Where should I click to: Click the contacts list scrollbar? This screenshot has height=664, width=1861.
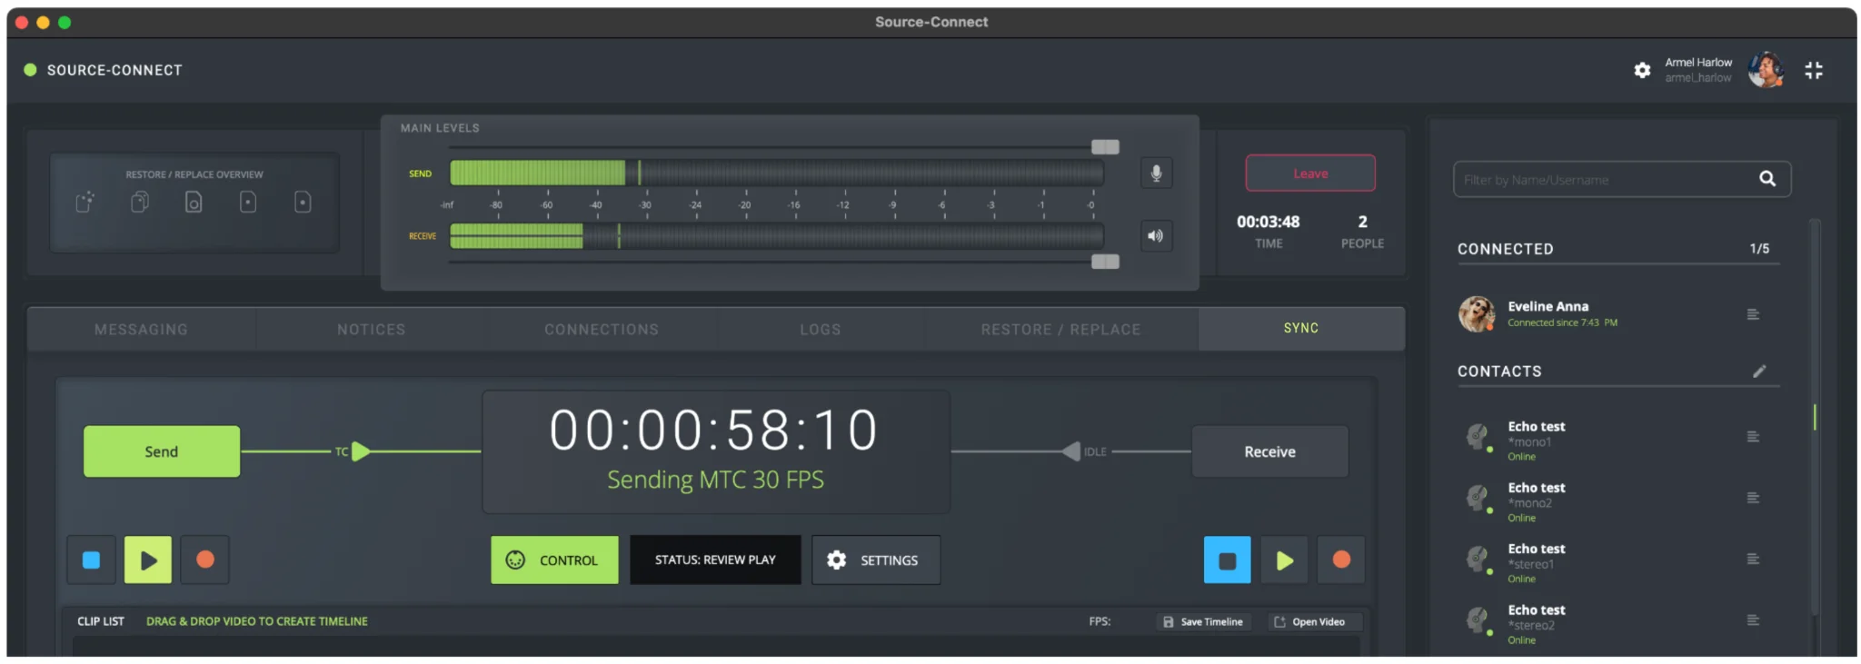point(1815,417)
